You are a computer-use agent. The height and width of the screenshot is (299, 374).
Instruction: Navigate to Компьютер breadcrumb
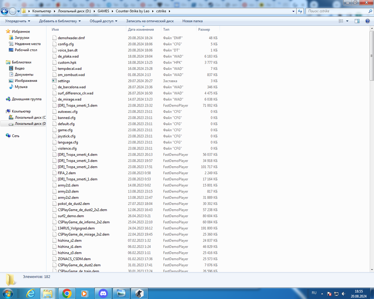pyautogui.click(x=42, y=11)
